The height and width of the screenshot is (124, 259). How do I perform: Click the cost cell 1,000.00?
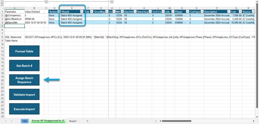[x=236, y=15]
